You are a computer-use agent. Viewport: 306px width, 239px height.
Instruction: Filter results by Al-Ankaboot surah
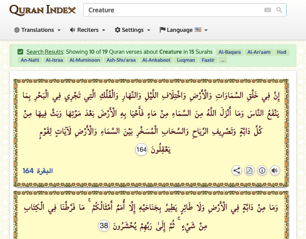[x=156, y=60]
